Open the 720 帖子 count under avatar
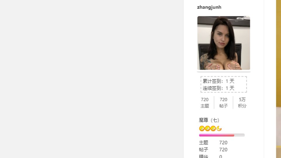 coord(223,103)
